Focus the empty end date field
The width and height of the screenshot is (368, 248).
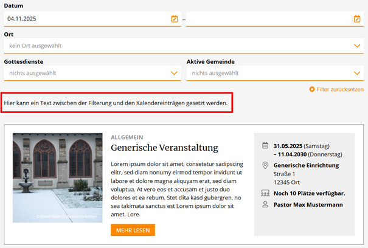(x=268, y=19)
